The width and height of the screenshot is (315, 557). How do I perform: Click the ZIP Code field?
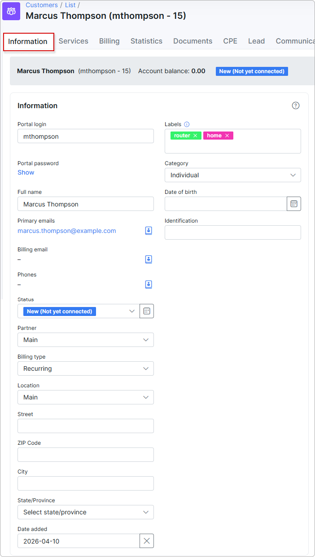(86, 455)
